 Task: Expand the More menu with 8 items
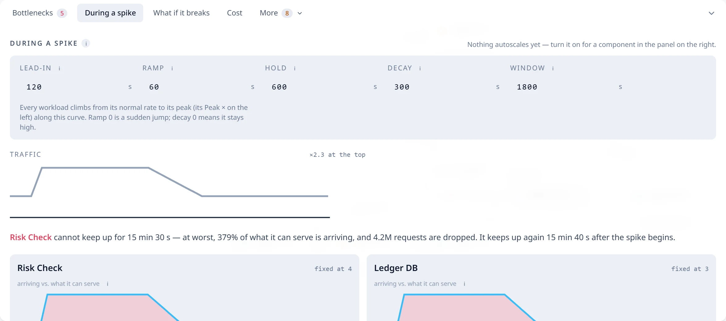(281, 13)
